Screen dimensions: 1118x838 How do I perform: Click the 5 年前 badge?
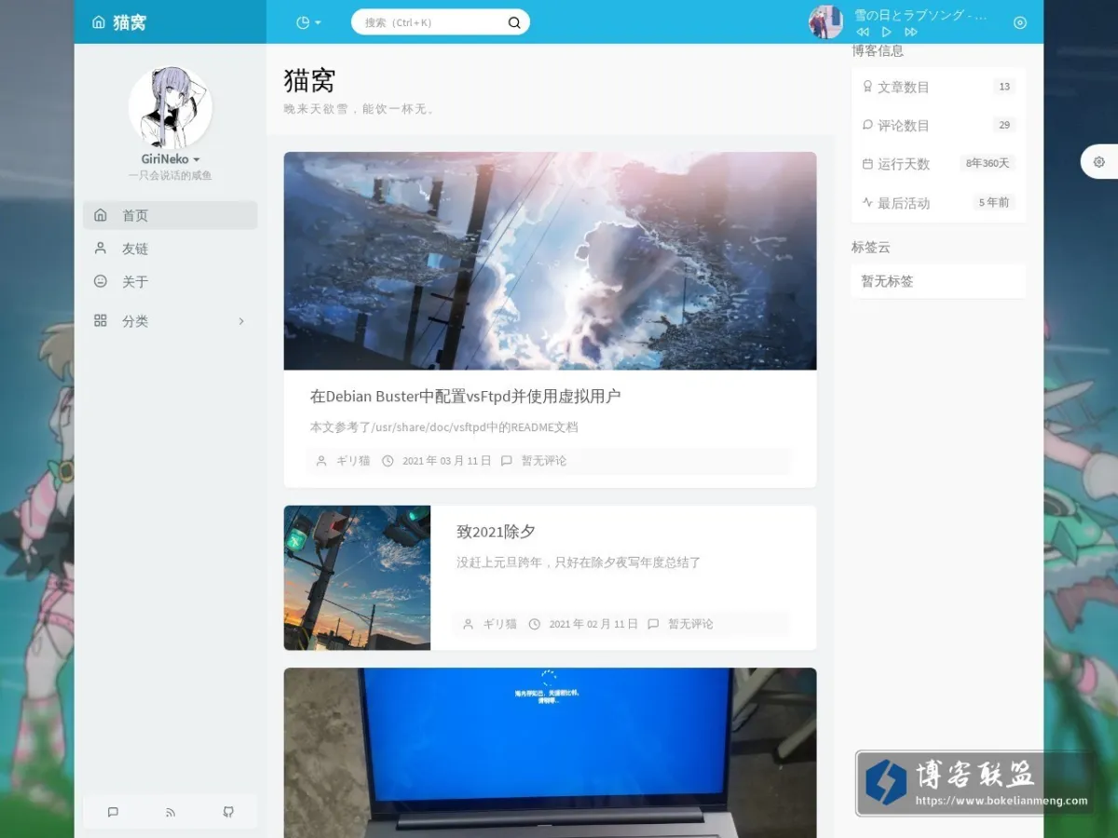point(993,202)
